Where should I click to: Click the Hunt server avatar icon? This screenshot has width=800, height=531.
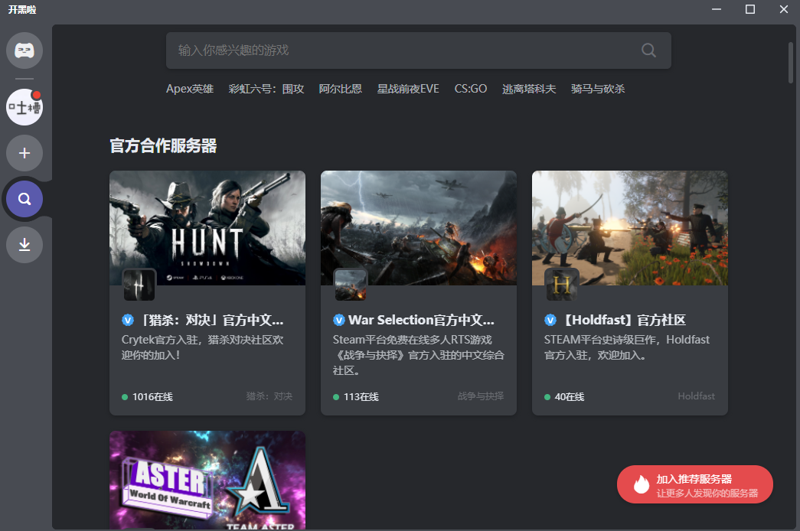(x=139, y=285)
